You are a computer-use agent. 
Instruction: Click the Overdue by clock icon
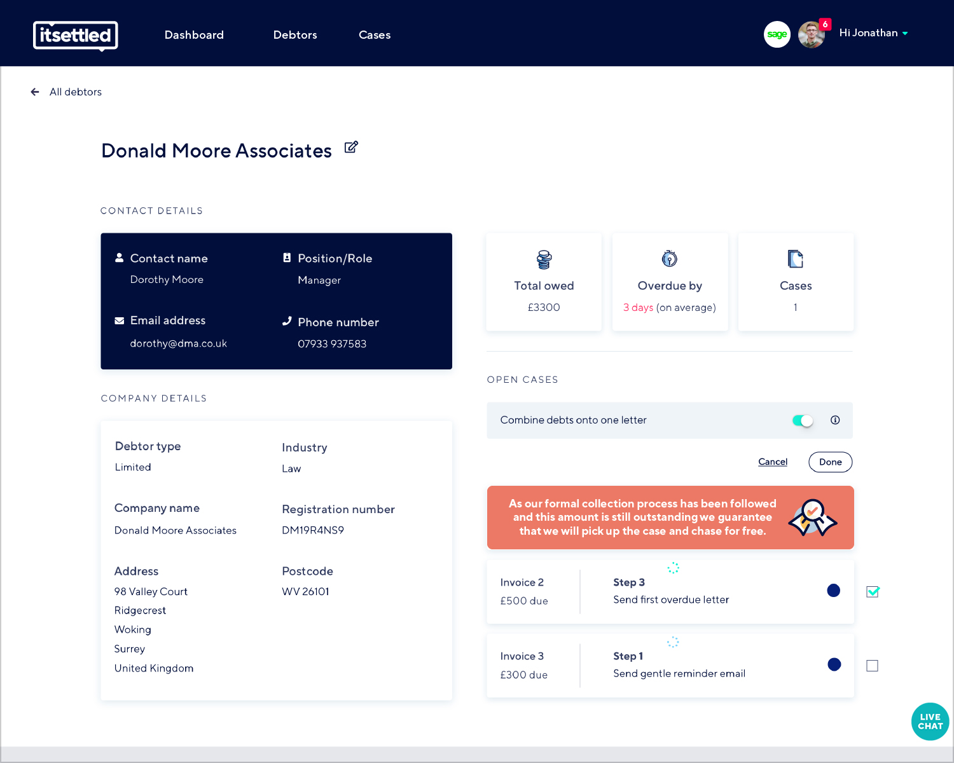[x=670, y=259]
